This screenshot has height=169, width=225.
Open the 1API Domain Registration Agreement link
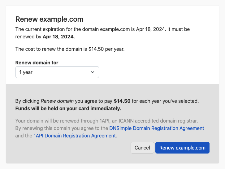pos(75,136)
